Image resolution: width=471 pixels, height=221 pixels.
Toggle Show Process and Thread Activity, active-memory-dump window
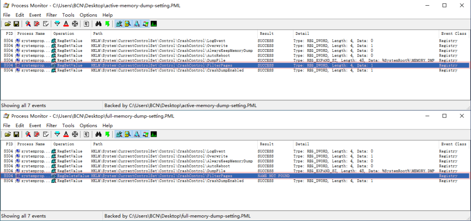(146, 24)
